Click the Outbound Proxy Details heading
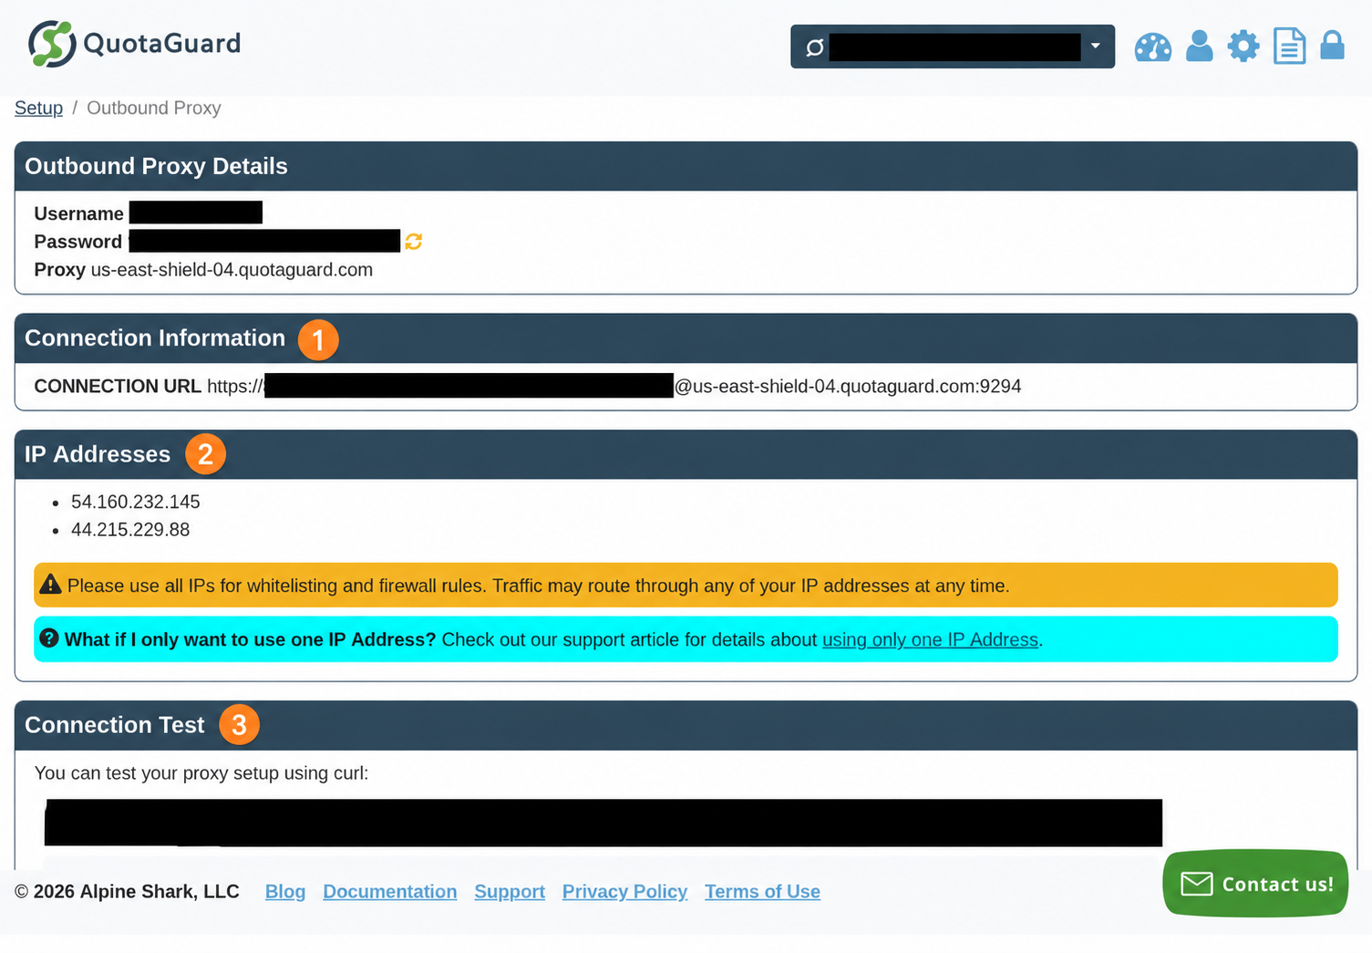The width and height of the screenshot is (1372, 953). (156, 166)
